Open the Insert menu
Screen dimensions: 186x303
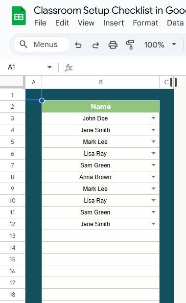pos(114,23)
